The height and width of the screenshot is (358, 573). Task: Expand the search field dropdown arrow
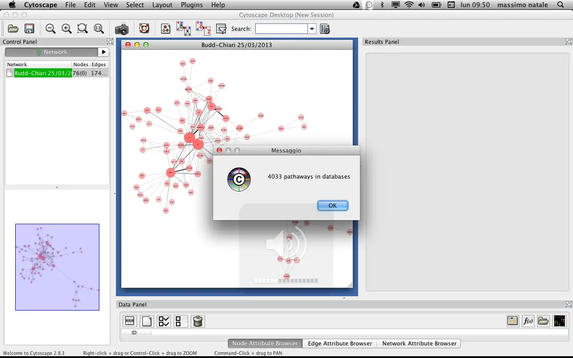click(312, 29)
